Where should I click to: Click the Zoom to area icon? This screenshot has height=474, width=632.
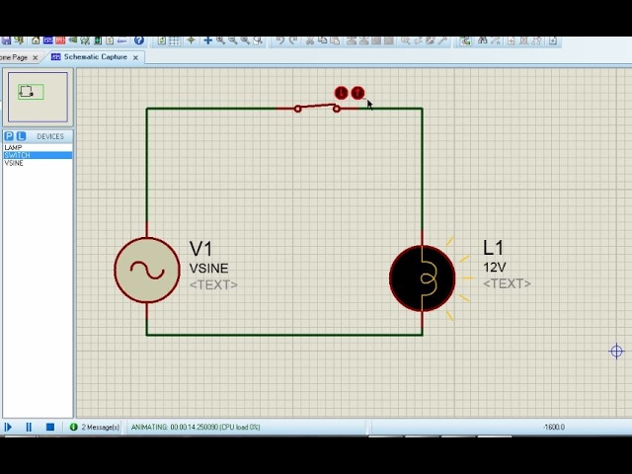pyautogui.click(x=258, y=40)
